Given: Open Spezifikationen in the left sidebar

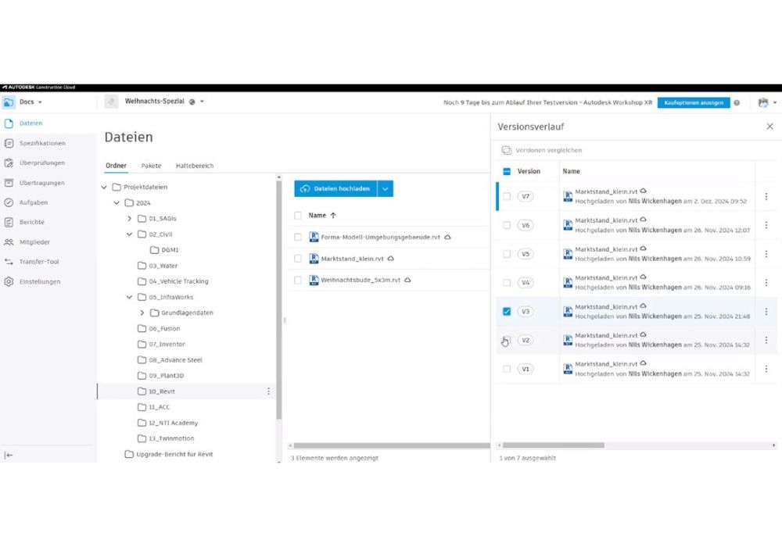Looking at the screenshot, I should [x=9, y=143].
